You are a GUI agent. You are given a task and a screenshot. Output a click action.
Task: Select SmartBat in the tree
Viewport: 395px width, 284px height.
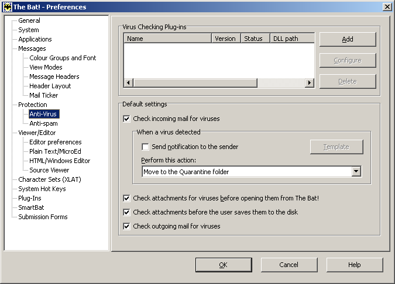pyautogui.click(x=31, y=207)
